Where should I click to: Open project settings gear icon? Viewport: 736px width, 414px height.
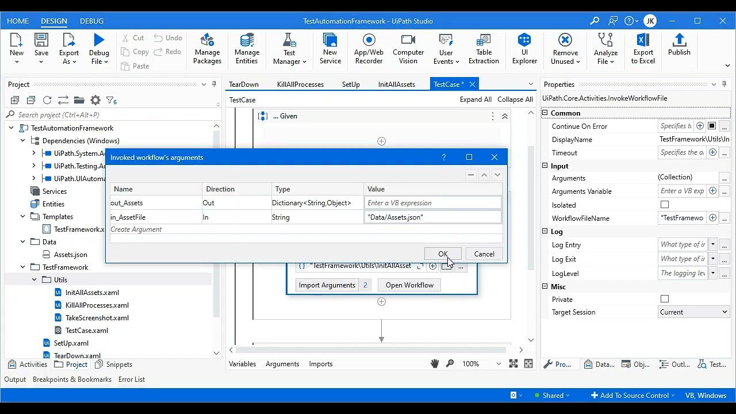95,100
